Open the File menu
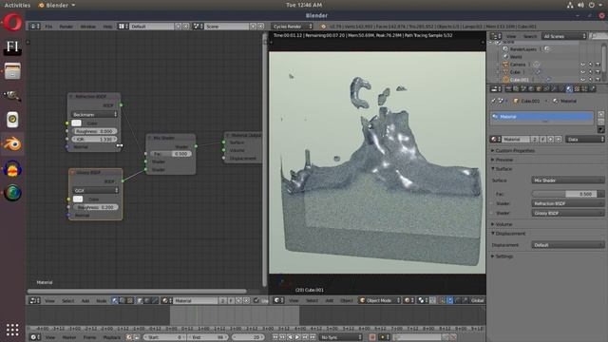The height and width of the screenshot is (342, 608). 48,27
